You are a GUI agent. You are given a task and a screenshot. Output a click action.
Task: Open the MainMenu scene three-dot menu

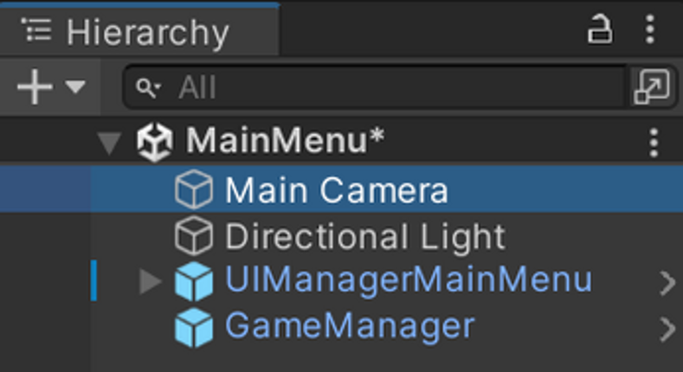tap(654, 142)
